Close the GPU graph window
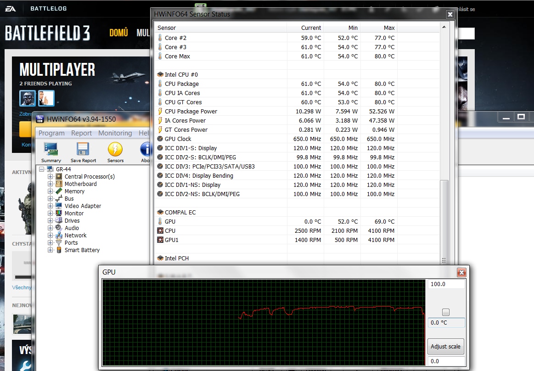The image size is (534, 371). coord(461,272)
